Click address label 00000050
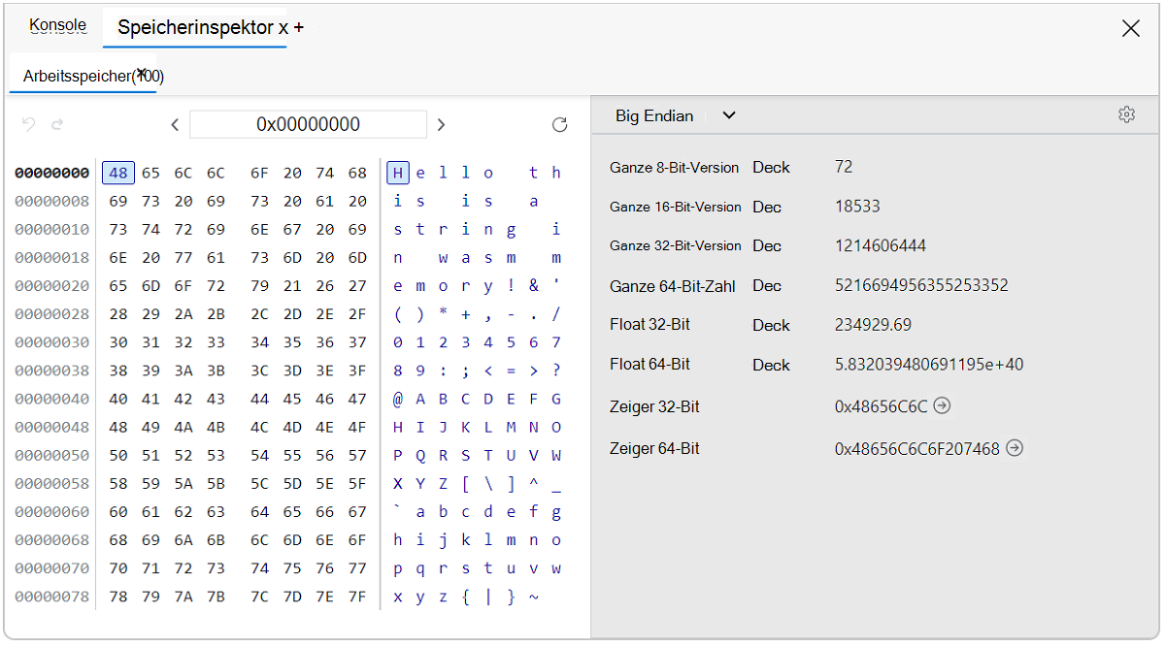 click(52, 455)
